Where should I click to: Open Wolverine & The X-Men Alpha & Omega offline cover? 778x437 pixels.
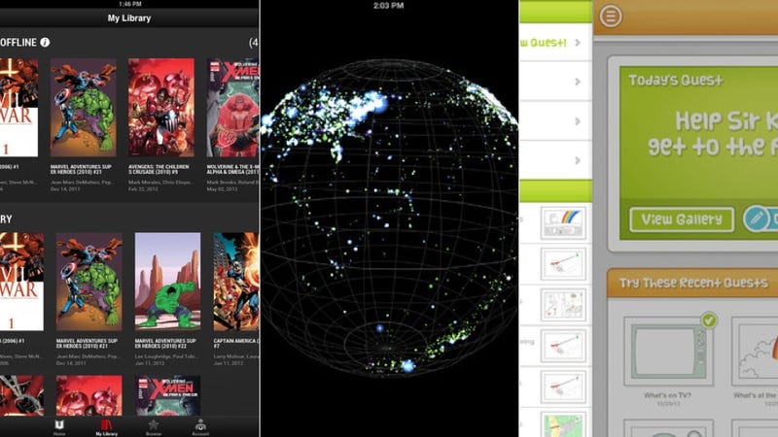pyautogui.click(x=232, y=108)
